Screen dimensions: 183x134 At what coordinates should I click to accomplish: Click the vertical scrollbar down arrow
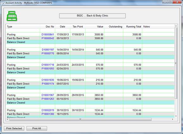tap(176, 116)
